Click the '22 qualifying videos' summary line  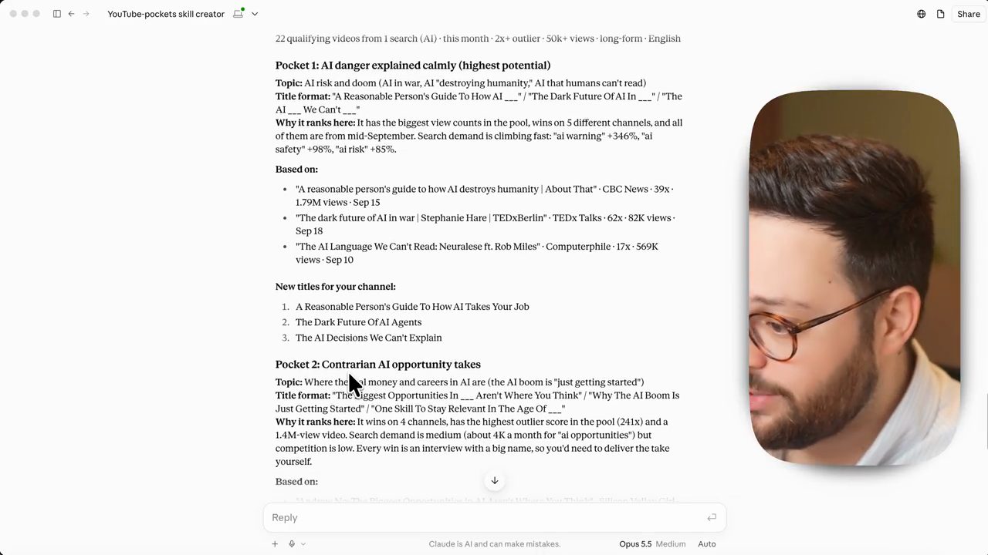click(478, 39)
